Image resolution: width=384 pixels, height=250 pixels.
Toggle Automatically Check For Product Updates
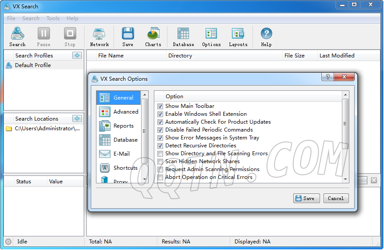(160, 122)
